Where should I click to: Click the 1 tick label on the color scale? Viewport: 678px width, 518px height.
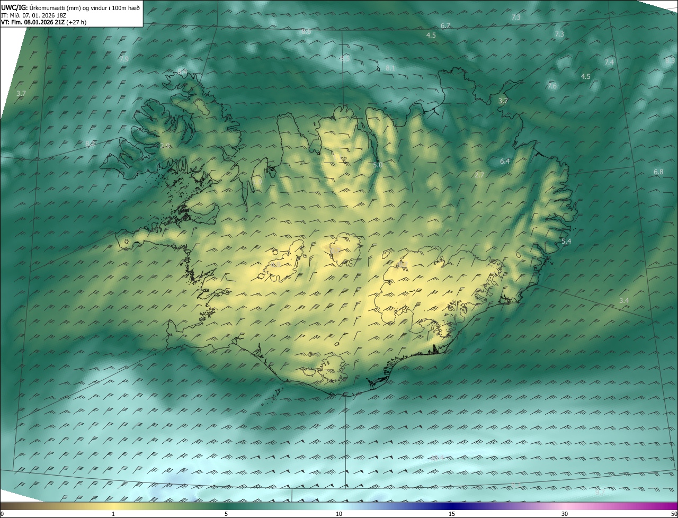113,514
